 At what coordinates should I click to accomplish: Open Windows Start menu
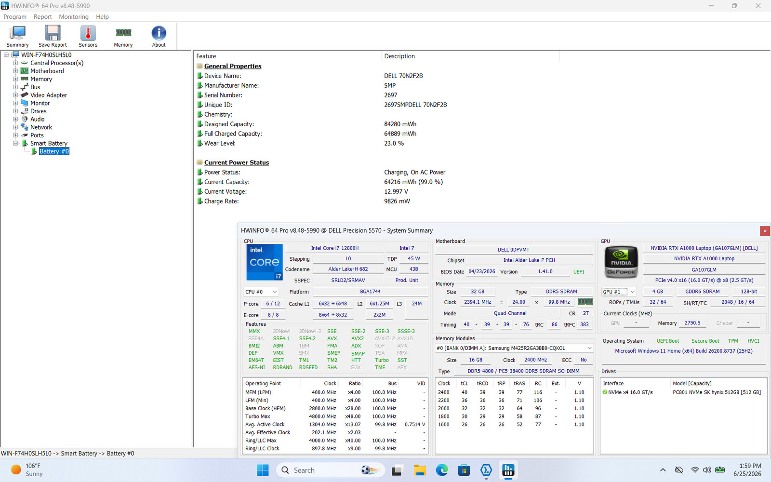tap(263, 470)
